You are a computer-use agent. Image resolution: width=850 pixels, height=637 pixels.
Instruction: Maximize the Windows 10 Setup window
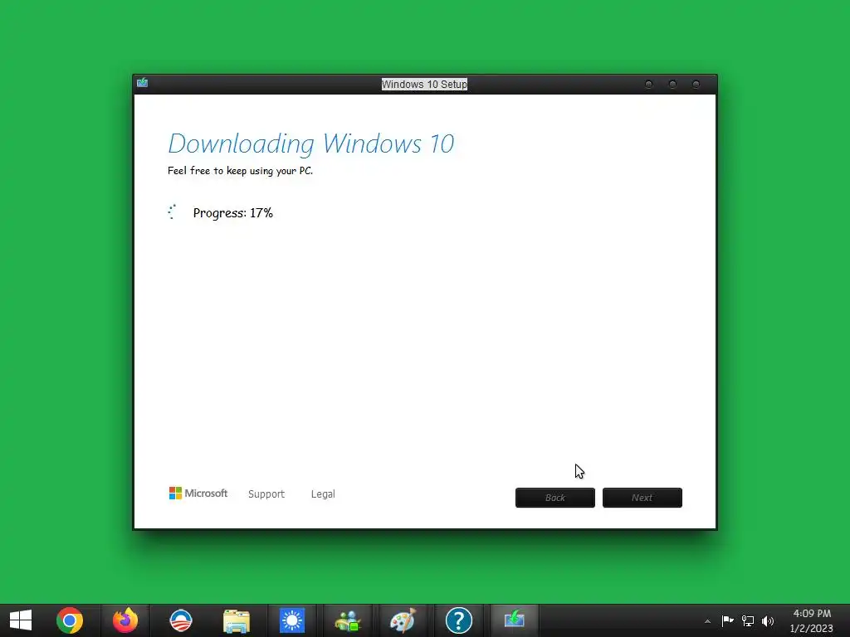click(x=672, y=84)
